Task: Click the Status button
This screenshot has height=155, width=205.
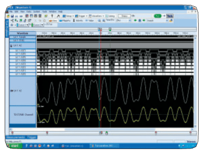Action: (x=124, y=16)
